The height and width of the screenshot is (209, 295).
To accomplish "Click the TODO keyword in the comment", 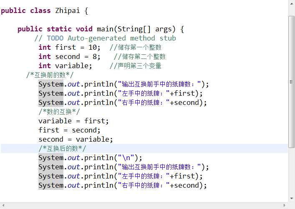I will click(x=55, y=38).
